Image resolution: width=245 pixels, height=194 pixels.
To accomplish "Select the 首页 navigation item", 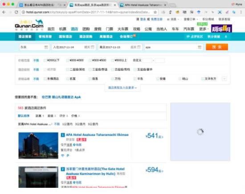I will (51, 29).
